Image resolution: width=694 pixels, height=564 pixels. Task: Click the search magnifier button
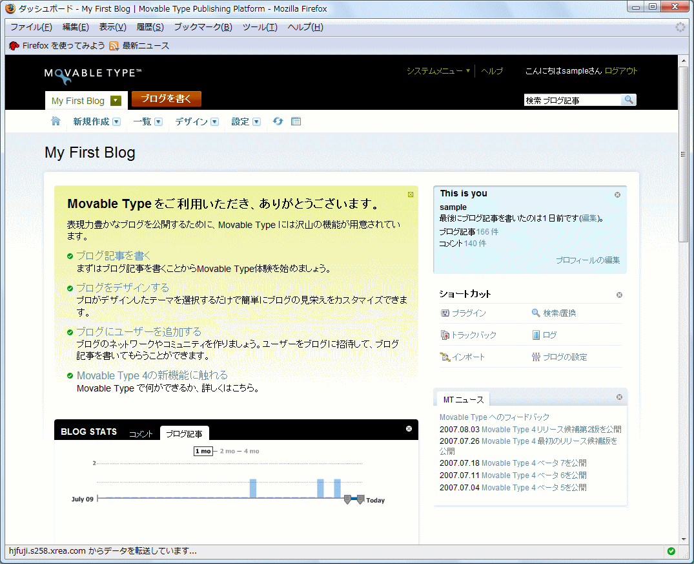[x=629, y=100]
